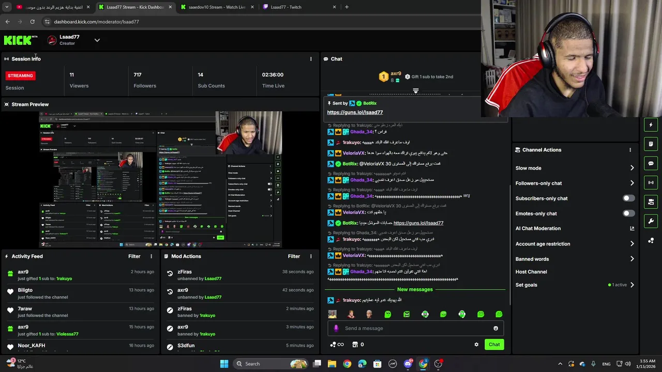This screenshot has width=662, height=372.
Task: Show hidden system tray icons
Action: (560, 364)
